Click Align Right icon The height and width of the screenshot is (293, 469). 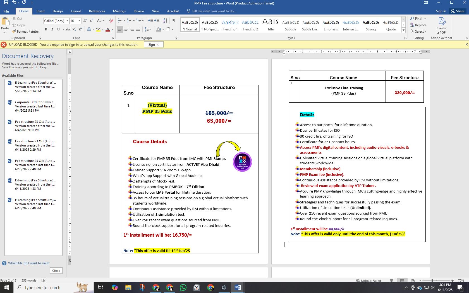(x=132, y=29)
